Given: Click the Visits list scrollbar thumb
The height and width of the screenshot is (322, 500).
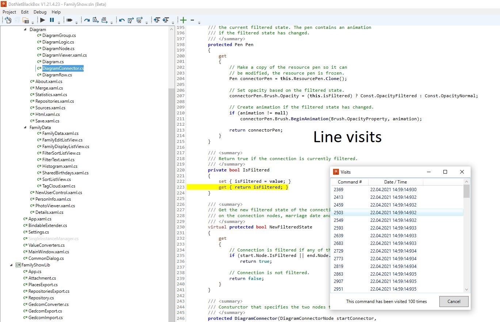Looking at the screenshot, I should point(466,191).
